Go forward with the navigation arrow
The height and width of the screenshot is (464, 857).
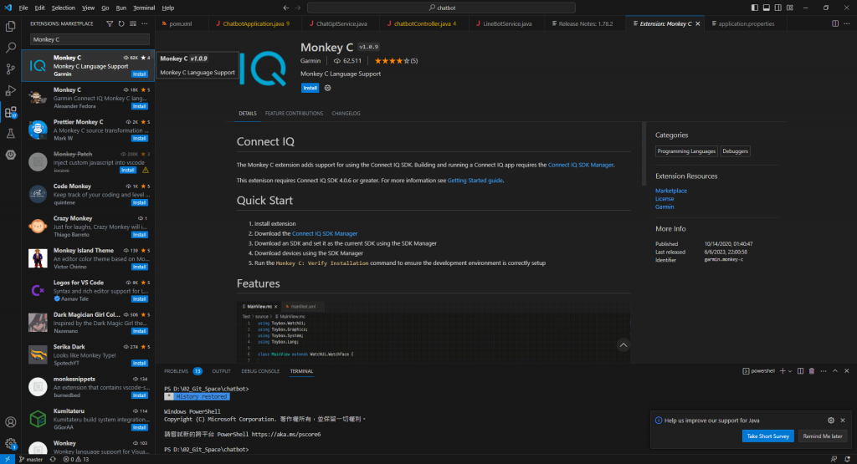click(x=298, y=8)
